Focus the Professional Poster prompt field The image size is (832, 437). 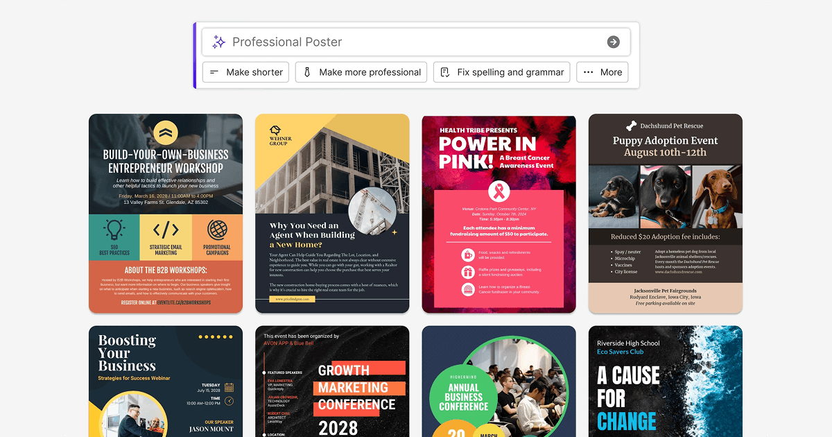tap(416, 42)
